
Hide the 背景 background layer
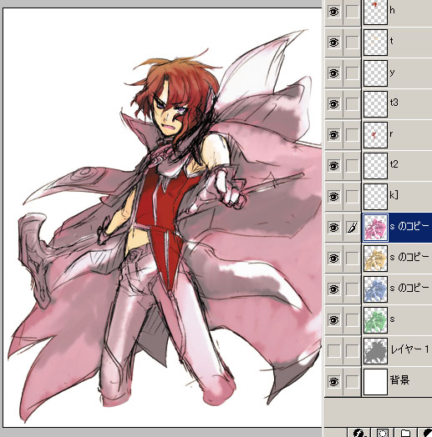click(x=333, y=382)
